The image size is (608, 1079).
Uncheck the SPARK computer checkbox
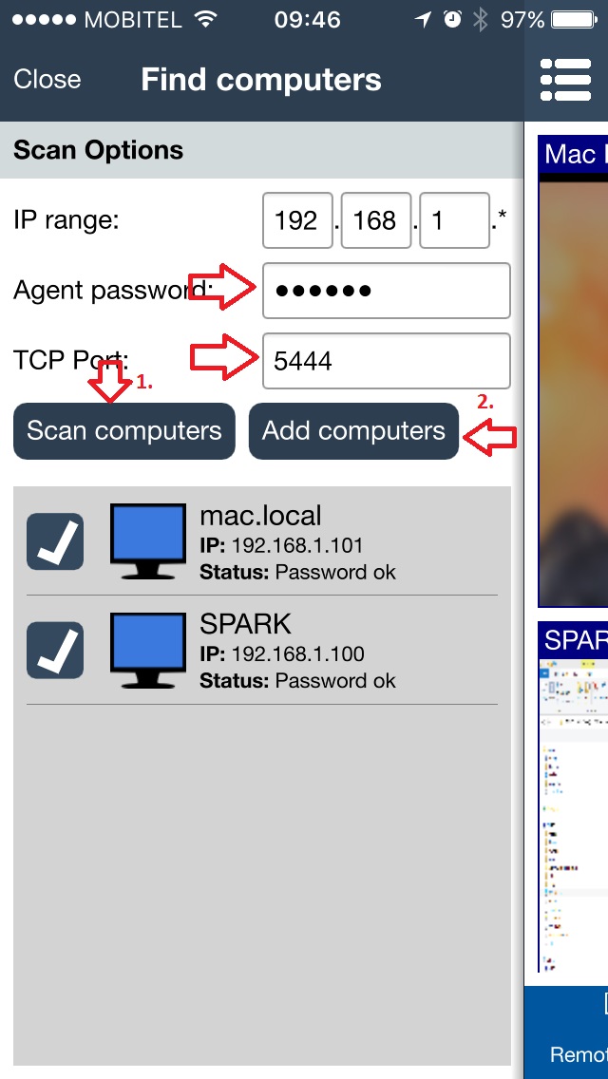[55, 651]
